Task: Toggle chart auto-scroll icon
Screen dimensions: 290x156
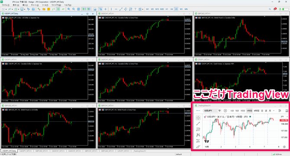Action: coord(84,9)
